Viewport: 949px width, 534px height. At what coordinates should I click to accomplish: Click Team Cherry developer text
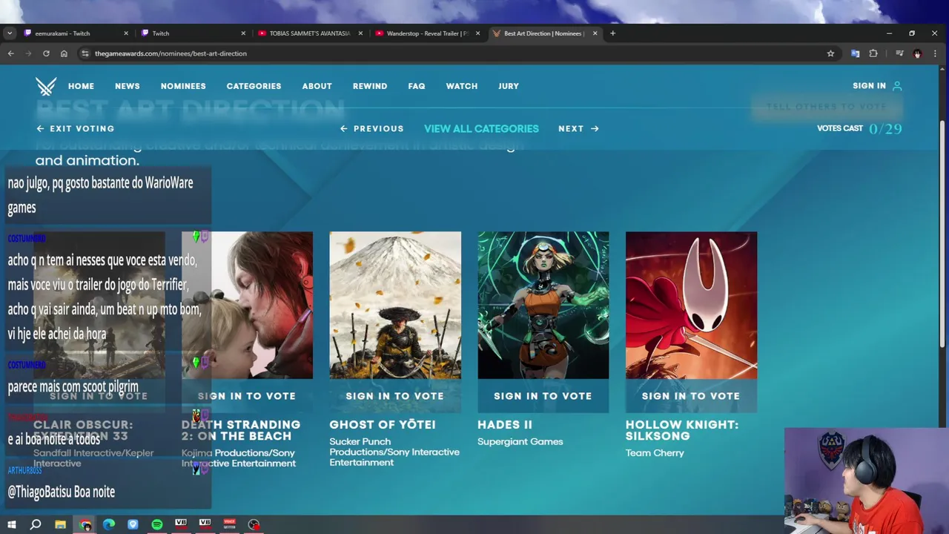(655, 453)
